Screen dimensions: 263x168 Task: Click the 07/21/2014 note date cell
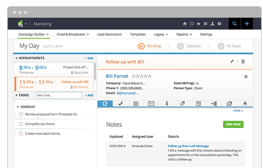[x=117, y=146]
